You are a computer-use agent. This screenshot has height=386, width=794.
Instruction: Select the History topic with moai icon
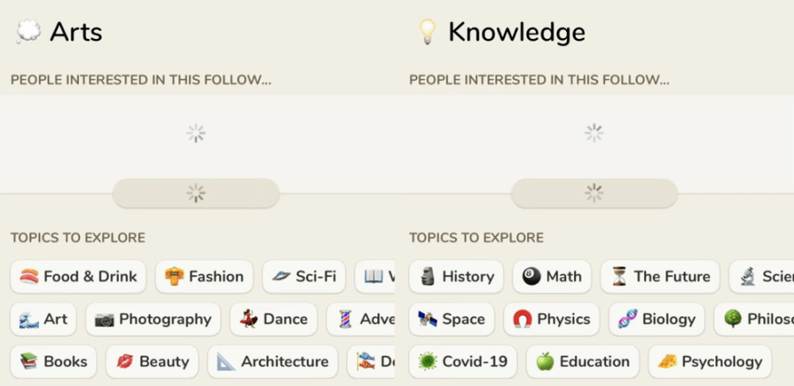tap(456, 276)
